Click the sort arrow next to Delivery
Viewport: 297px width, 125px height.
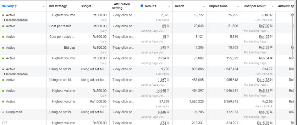click(x=16, y=6)
